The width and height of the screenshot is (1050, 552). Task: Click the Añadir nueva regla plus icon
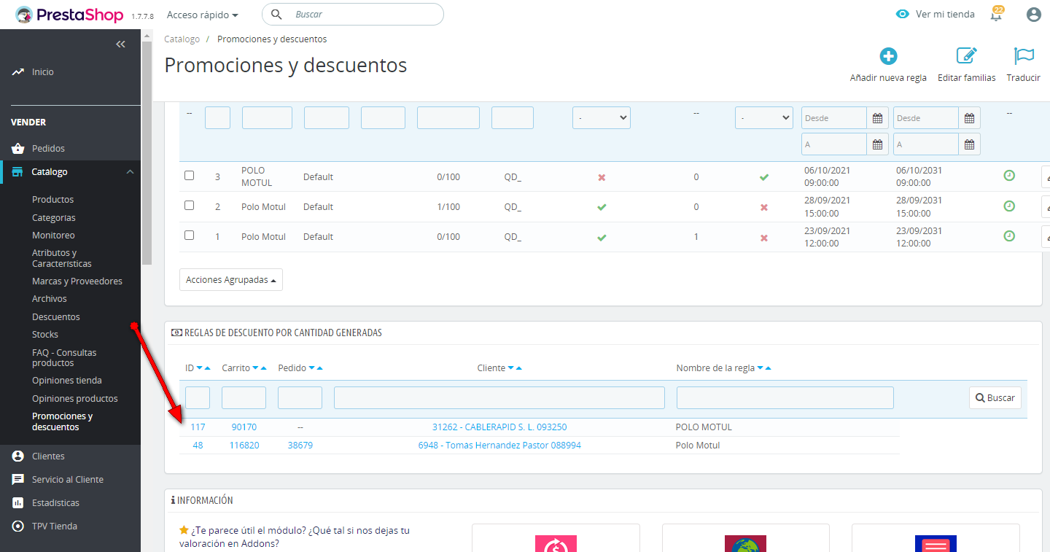pyautogui.click(x=888, y=57)
